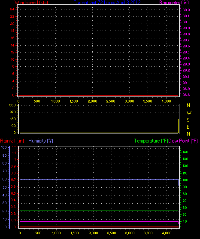Click the red windspeed line at zero

pyautogui.click(x=98, y=96)
